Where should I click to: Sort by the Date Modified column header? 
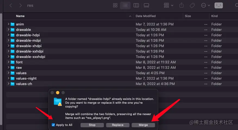(146, 16)
